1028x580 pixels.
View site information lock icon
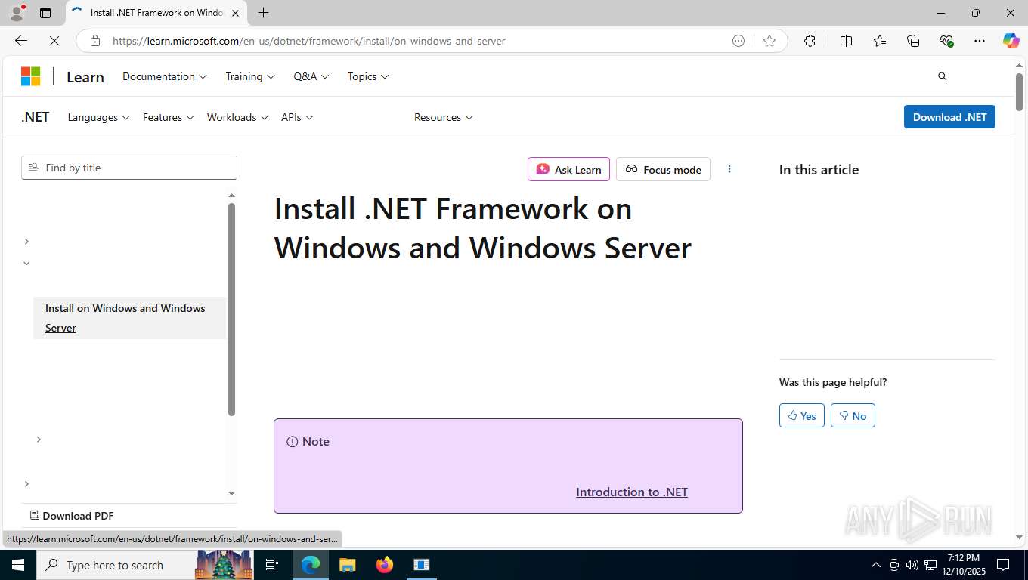pos(95,41)
